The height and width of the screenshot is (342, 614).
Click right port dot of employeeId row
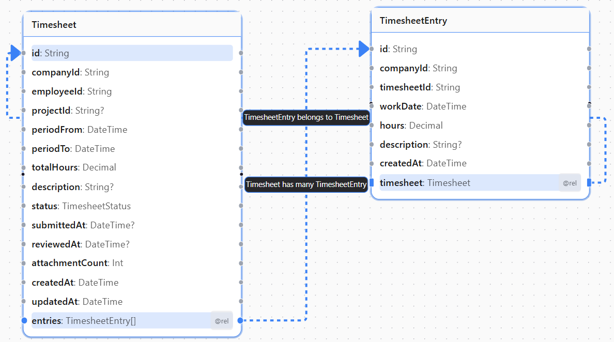(x=241, y=91)
